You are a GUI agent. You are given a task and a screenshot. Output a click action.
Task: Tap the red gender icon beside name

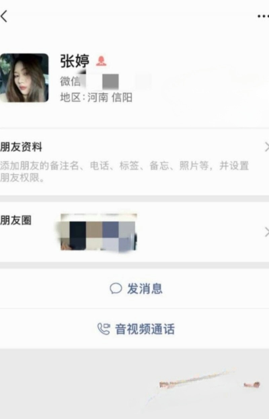(x=101, y=61)
